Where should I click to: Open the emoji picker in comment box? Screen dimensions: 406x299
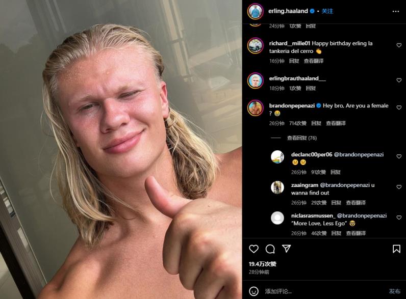click(x=254, y=291)
